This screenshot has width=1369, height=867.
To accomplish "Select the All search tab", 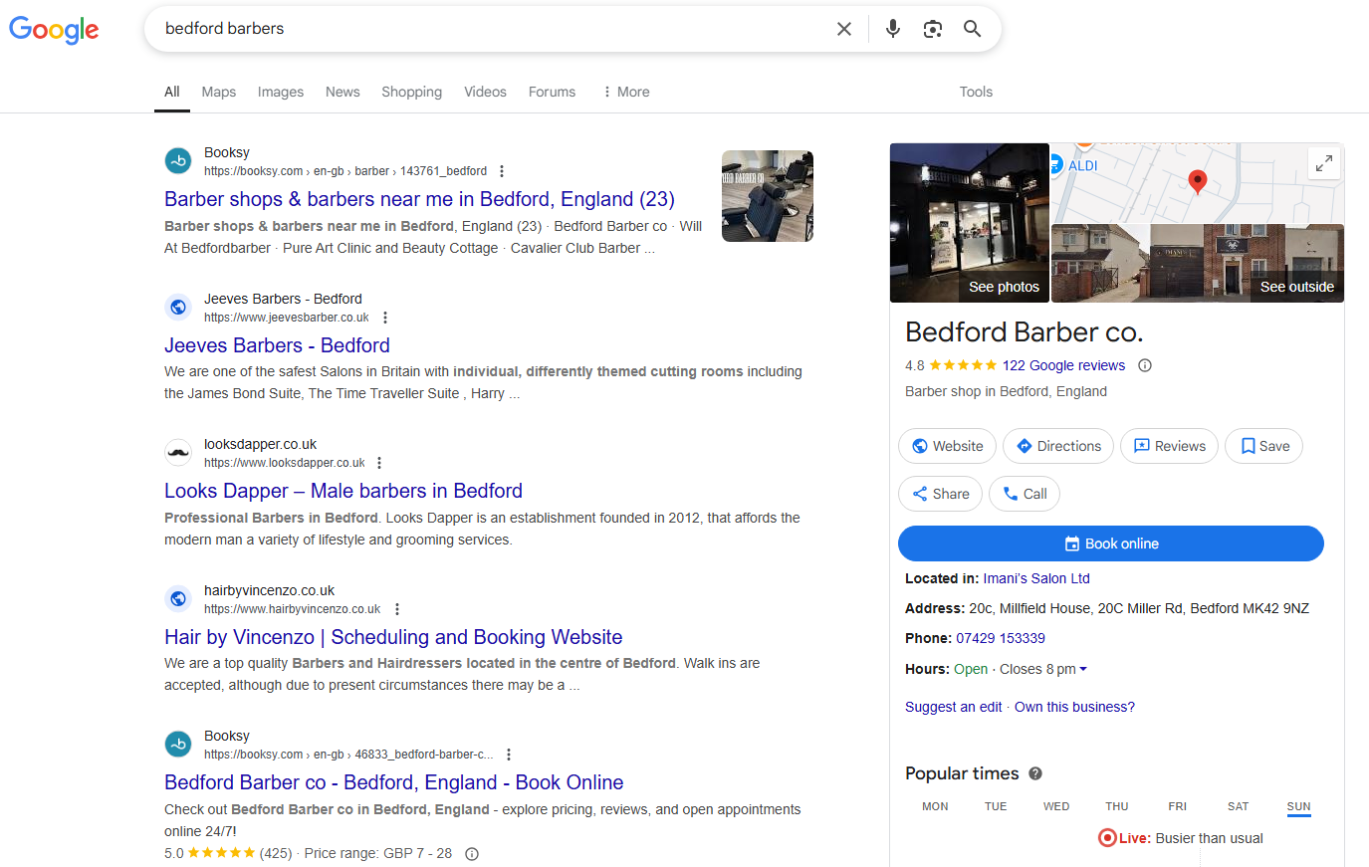I will click(x=172, y=92).
